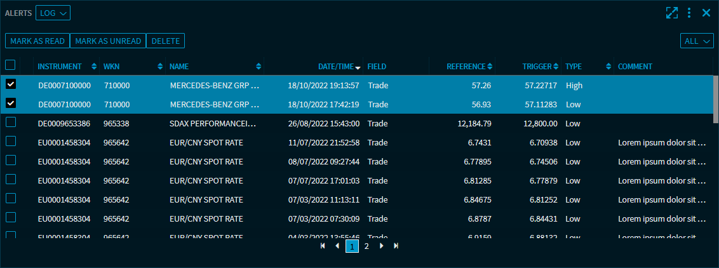The height and width of the screenshot is (268, 719).
Task: Open the ALL filter dropdown
Action: pyautogui.click(x=696, y=41)
